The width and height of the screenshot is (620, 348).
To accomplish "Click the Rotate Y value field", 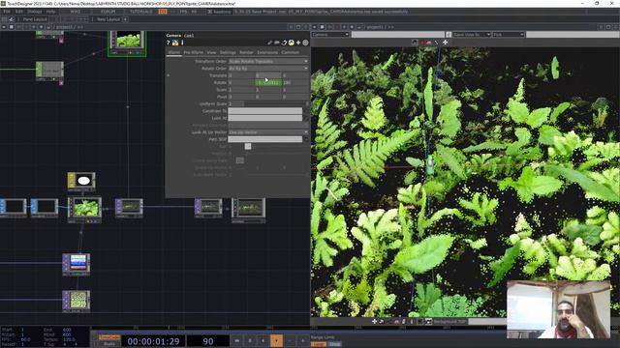I will 268,82.
